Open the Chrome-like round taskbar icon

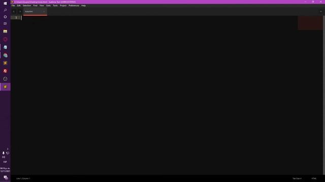pyautogui.click(x=5, y=55)
